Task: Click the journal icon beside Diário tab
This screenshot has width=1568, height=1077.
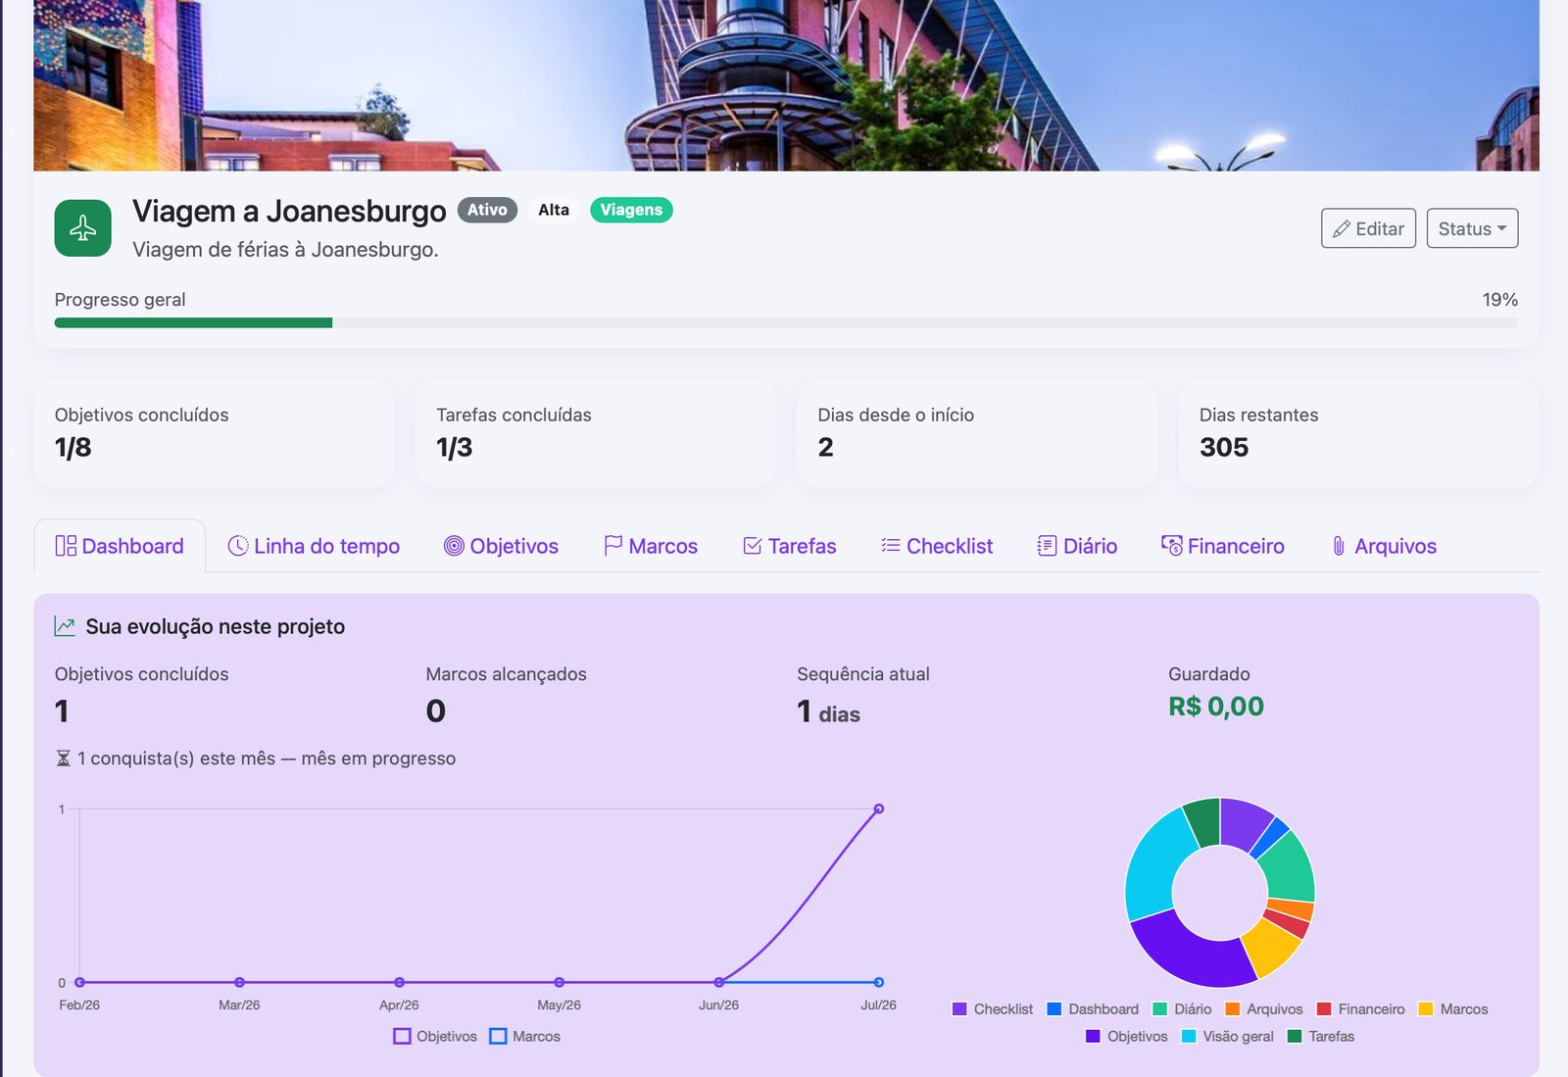Action: click(x=1047, y=546)
